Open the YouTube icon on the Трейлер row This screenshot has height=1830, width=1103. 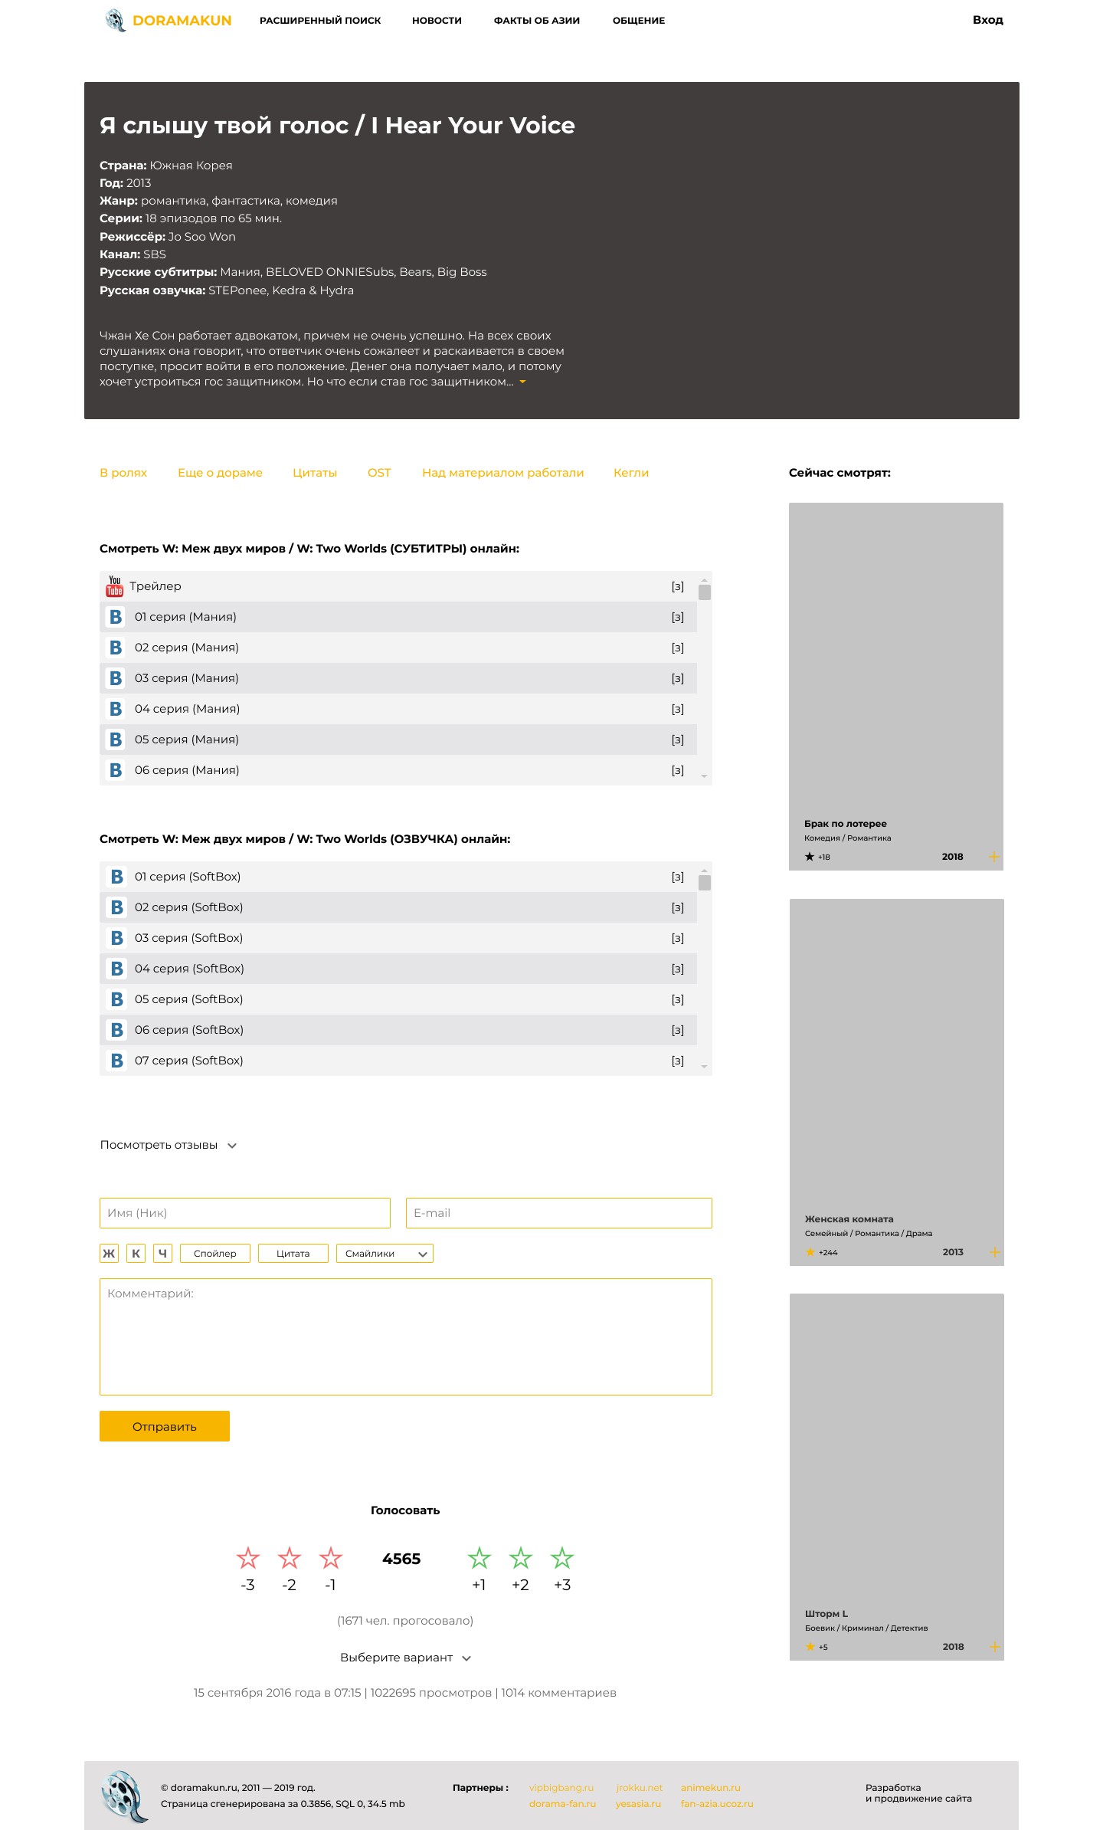(115, 586)
